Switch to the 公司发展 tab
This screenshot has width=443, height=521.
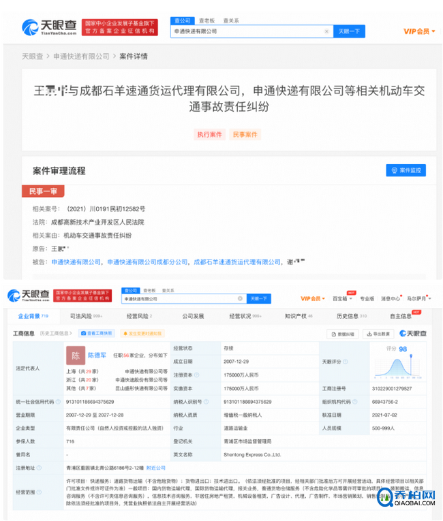(193, 316)
